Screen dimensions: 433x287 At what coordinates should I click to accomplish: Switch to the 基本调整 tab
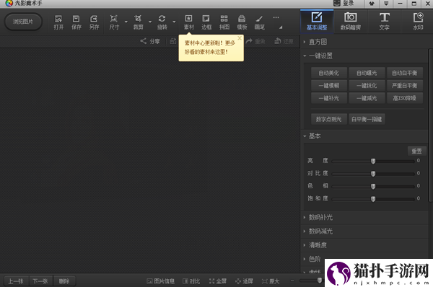317,21
